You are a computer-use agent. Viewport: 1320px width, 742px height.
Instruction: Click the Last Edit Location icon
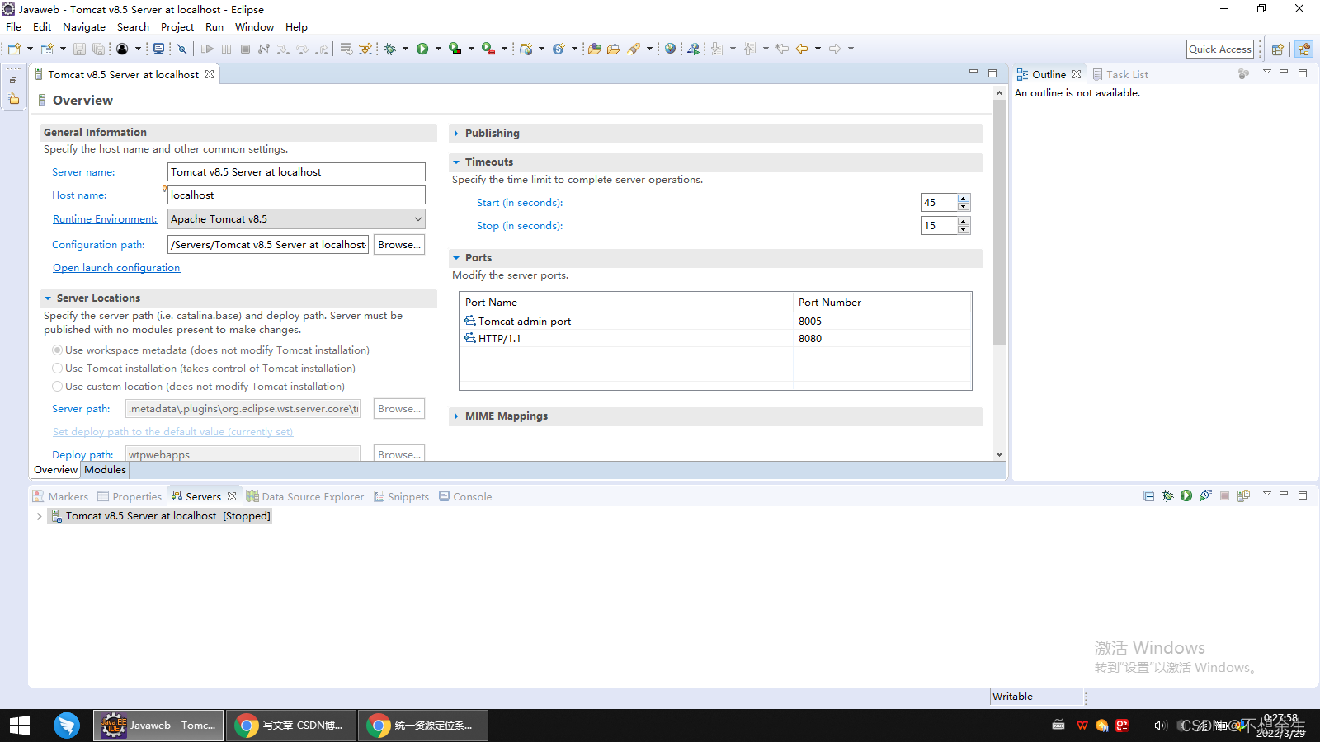click(782, 49)
